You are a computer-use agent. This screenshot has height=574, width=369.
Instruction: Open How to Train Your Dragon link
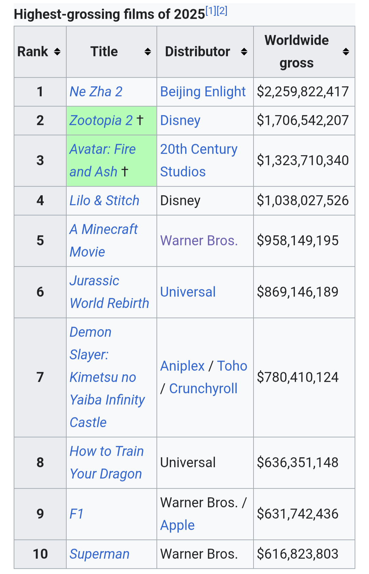(x=107, y=451)
